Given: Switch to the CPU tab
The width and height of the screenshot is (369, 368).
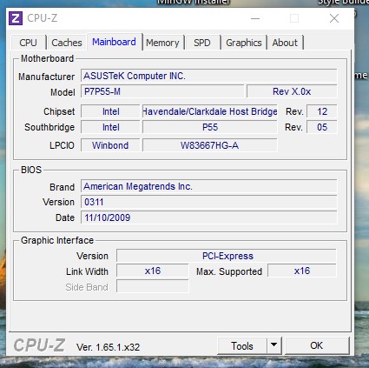Looking at the screenshot, I should 28,43.
